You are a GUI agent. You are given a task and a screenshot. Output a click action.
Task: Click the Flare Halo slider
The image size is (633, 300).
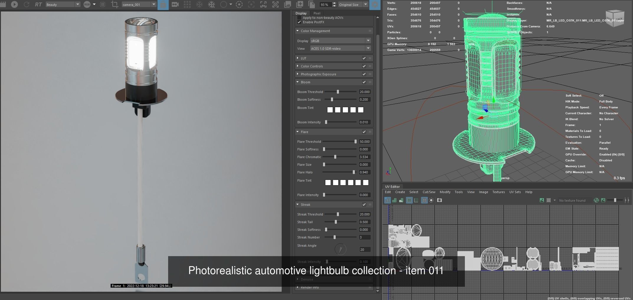(340, 172)
